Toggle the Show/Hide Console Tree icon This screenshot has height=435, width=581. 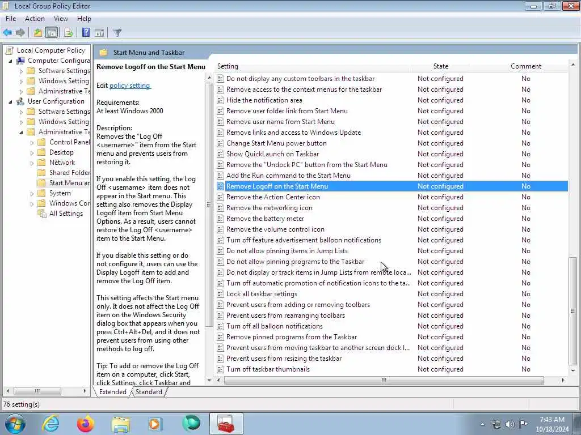pyautogui.click(x=52, y=32)
